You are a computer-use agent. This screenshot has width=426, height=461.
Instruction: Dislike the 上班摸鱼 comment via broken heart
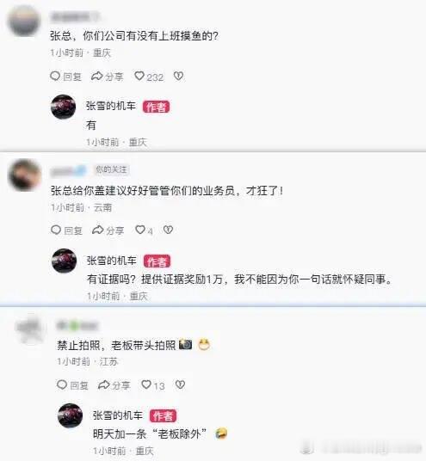point(179,77)
